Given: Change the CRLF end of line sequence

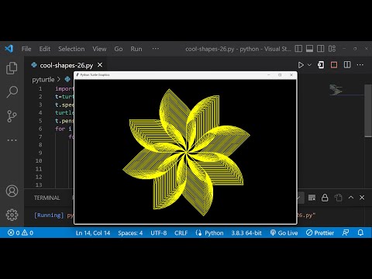Looking at the screenshot, I should pos(181,233).
